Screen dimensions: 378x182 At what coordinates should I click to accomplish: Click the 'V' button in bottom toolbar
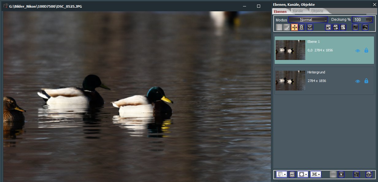click(x=341, y=174)
